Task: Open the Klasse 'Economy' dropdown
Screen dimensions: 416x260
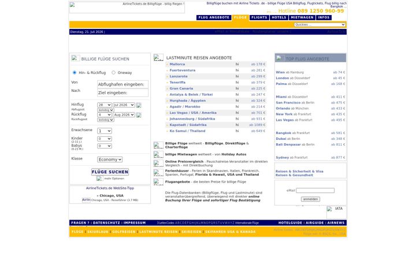Action: pos(110,159)
